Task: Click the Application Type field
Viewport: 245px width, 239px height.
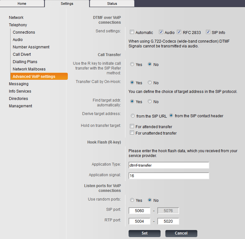Action: coord(169,165)
